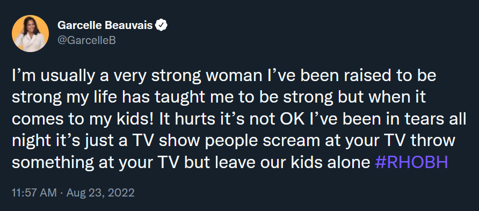This screenshot has width=479, height=211.
Task: Click the @GarcelleB handle
Action: (x=86, y=41)
